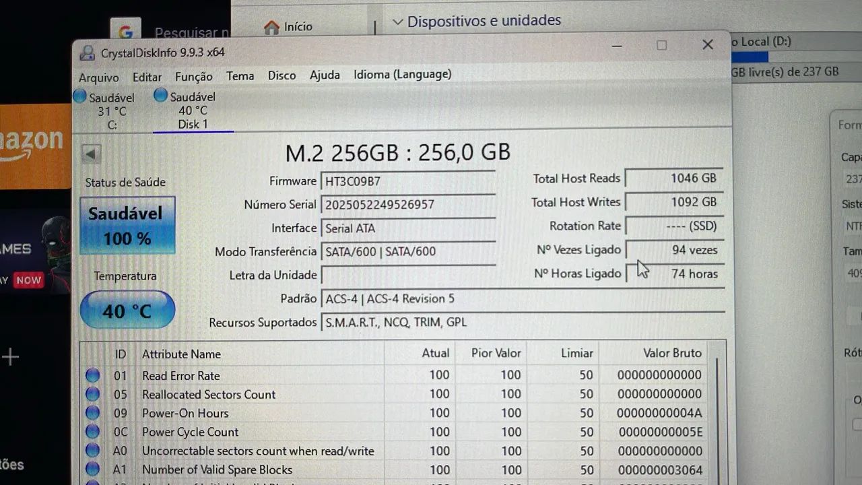
Task: Click the Attribute Name column header
Action: pyautogui.click(x=181, y=354)
